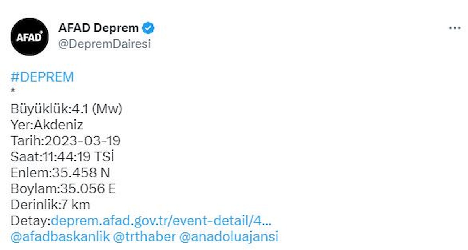The width and height of the screenshot is (468, 250).
Task: Open the @trthaber mention
Action: (144, 237)
